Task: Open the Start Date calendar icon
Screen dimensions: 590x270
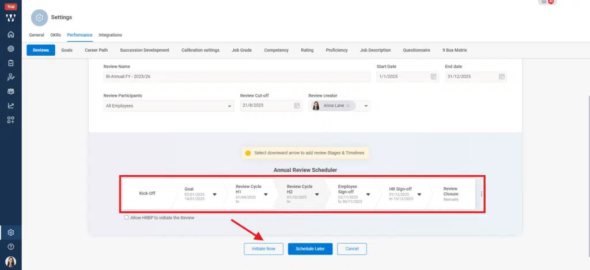Action: click(433, 76)
